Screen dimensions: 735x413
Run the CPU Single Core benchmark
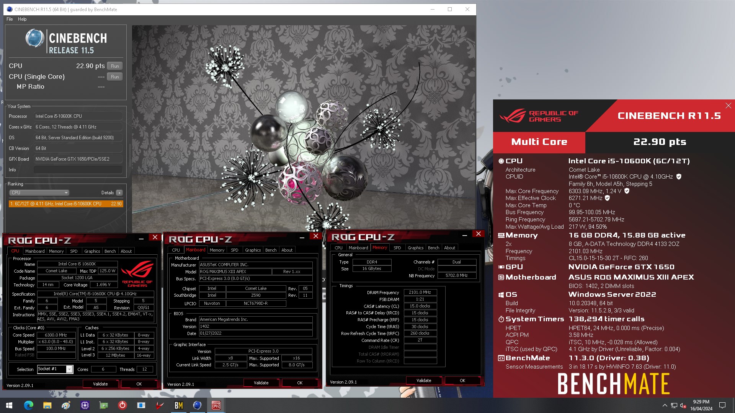[115, 77]
